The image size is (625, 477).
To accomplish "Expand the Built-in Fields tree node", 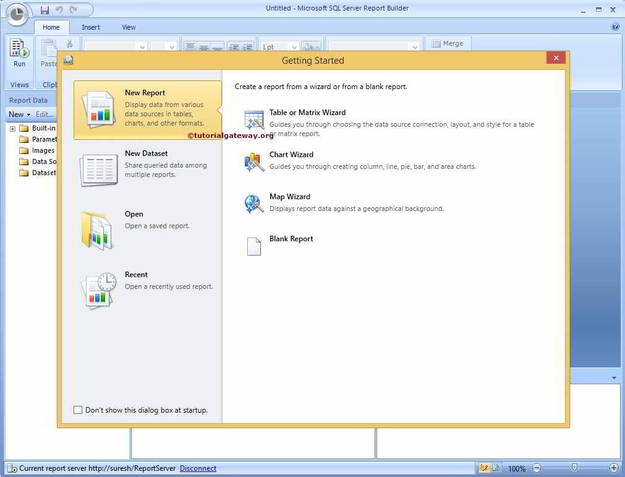I will [x=13, y=127].
